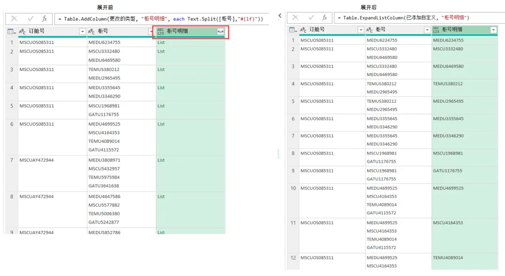Open the table menu icon in 展开后 grid corner
505x276 pixels.
[293, 30]
